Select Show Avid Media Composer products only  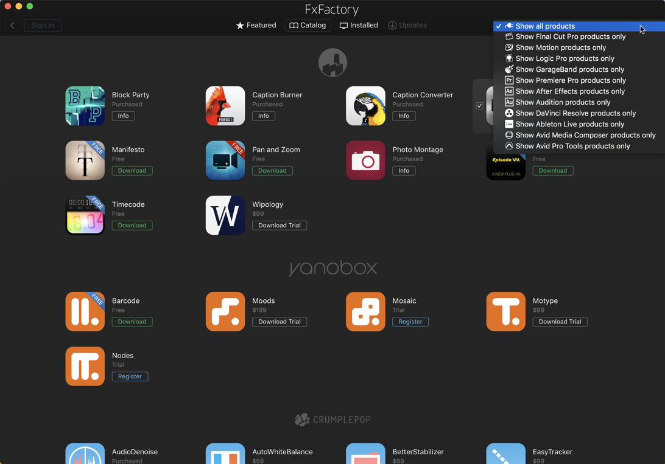click(x=579, y=136)
